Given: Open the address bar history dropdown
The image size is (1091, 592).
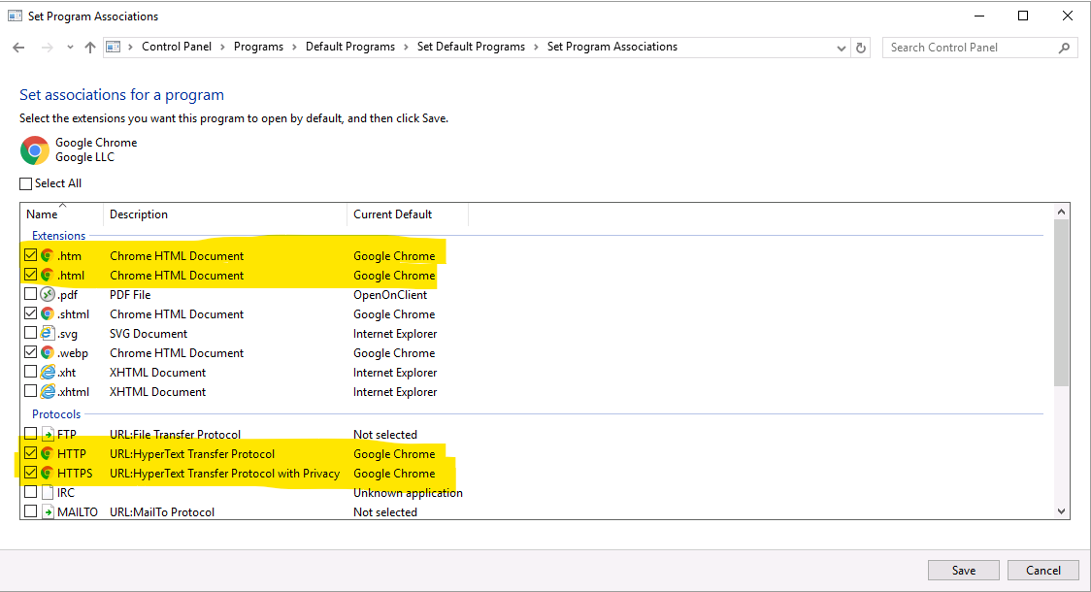Looking at the screenshot, I should pos(842,48).
